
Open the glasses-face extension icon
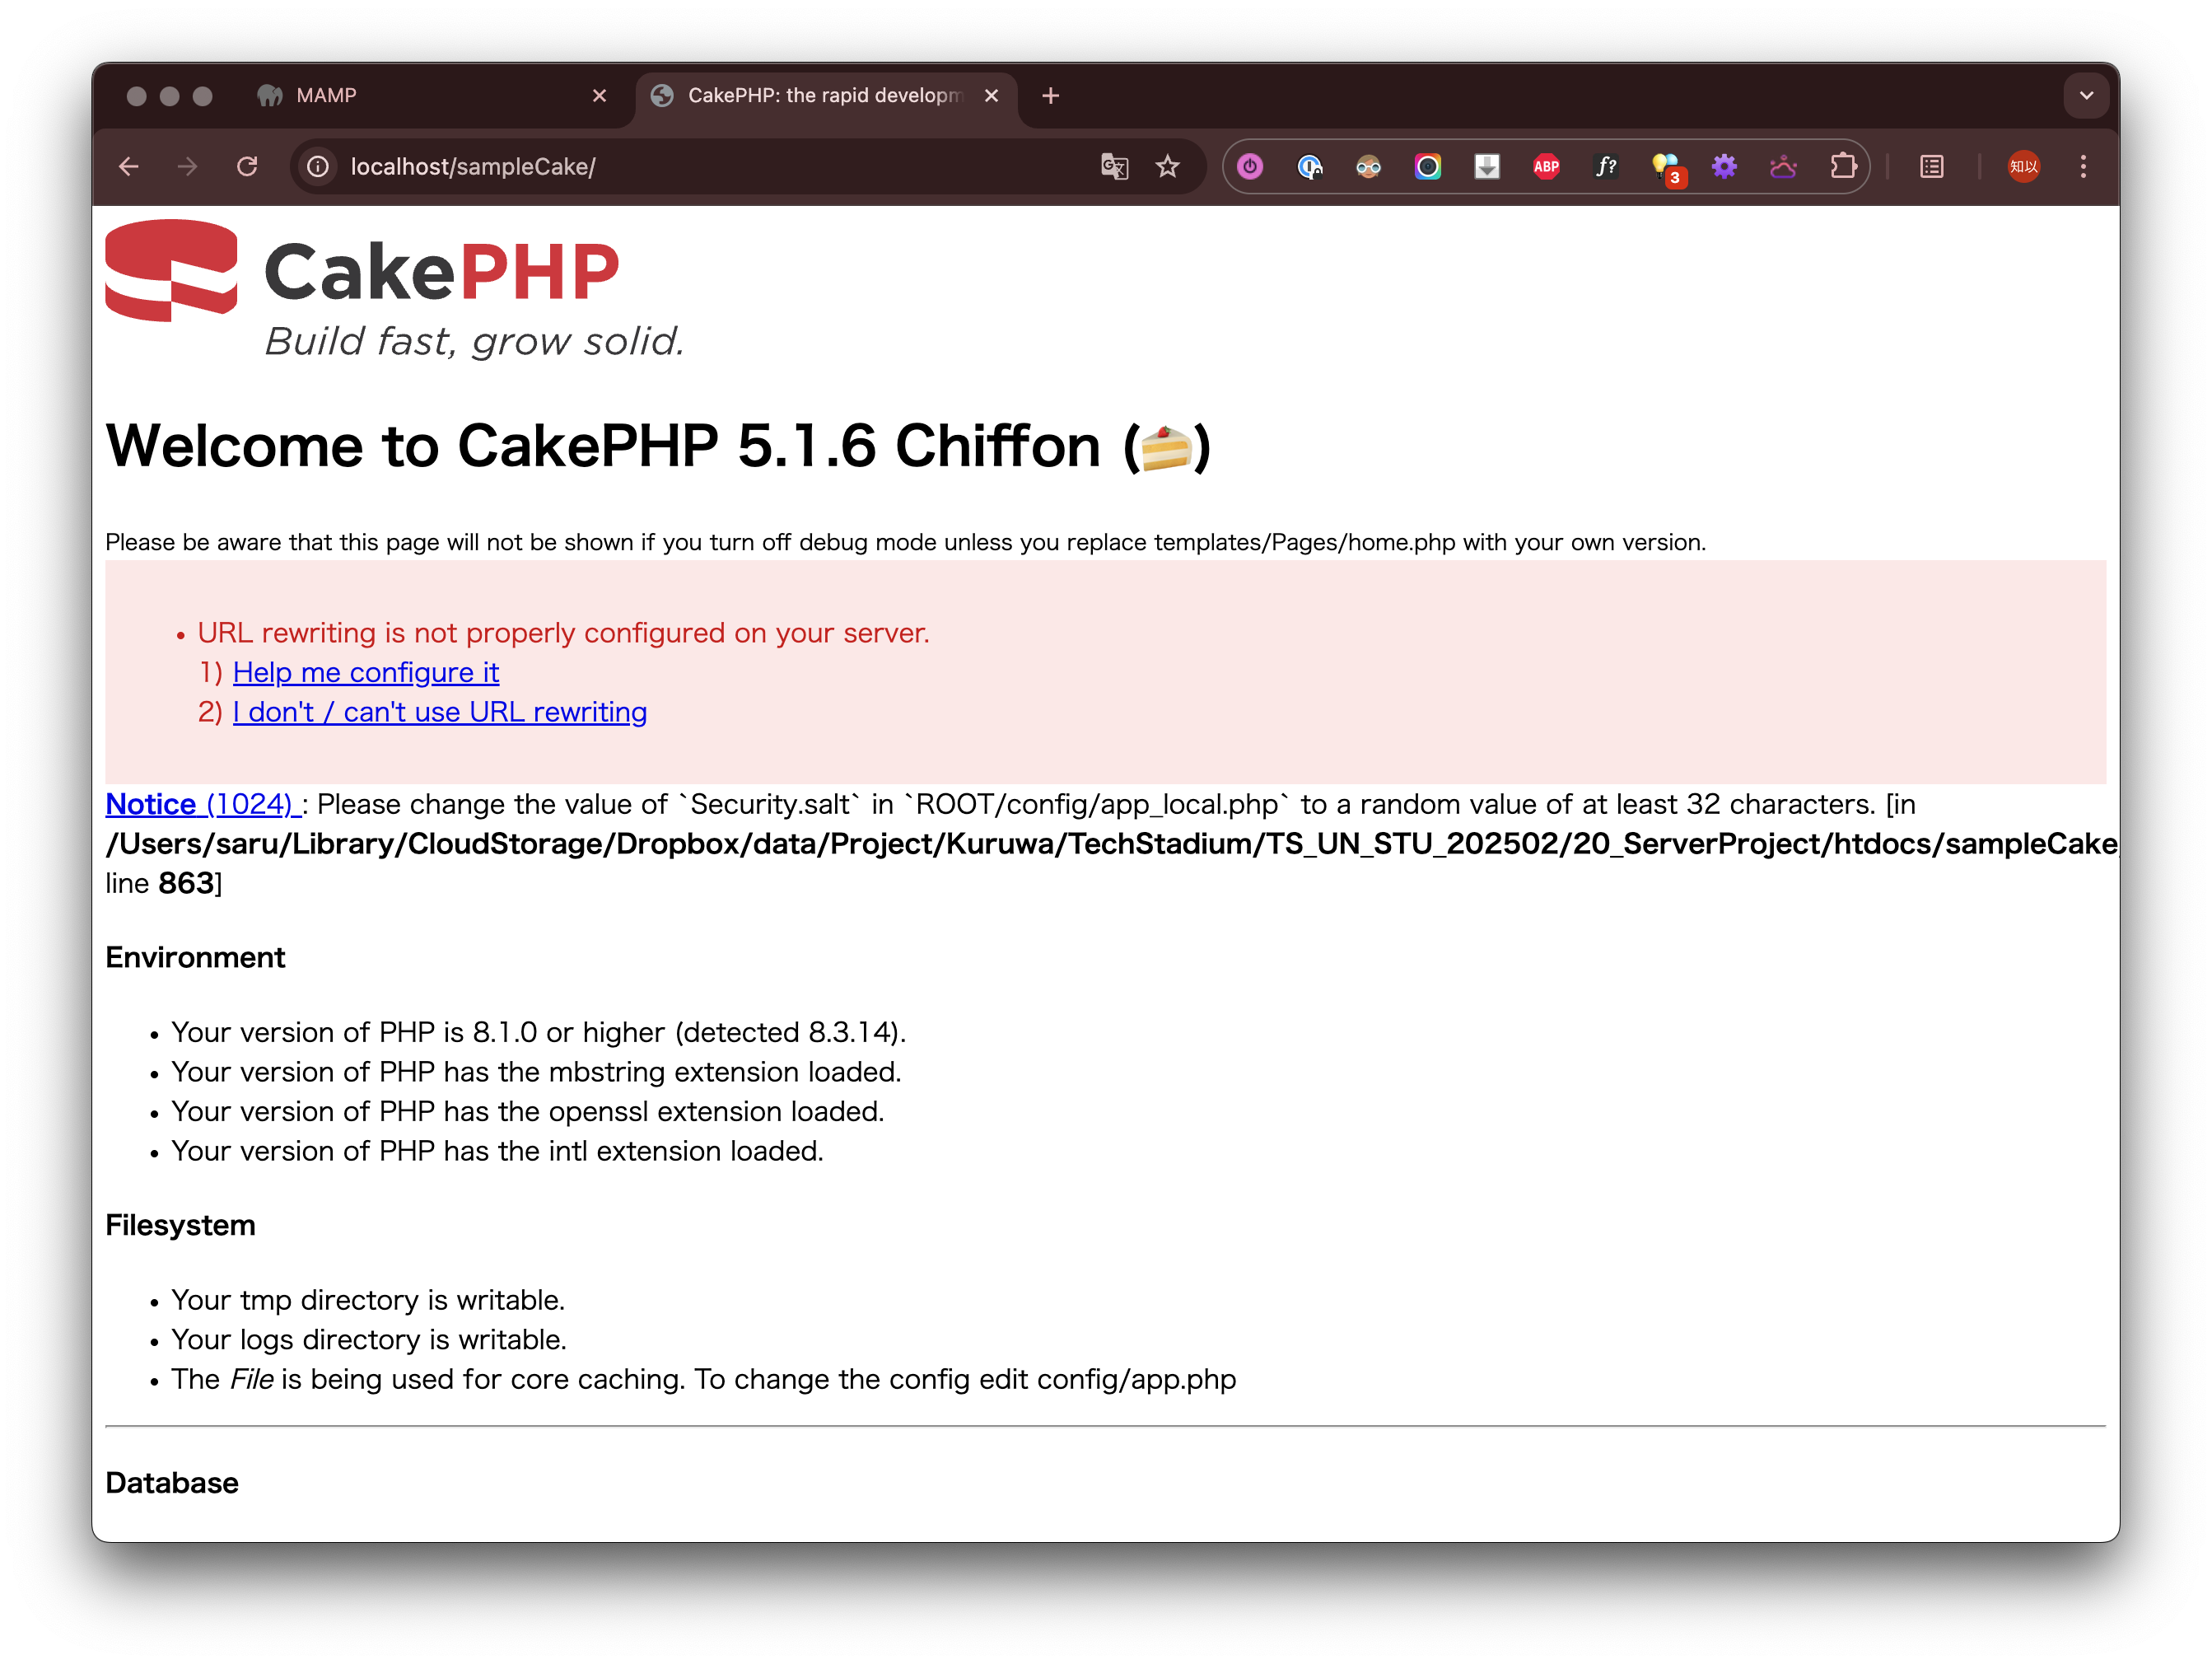1368,167
